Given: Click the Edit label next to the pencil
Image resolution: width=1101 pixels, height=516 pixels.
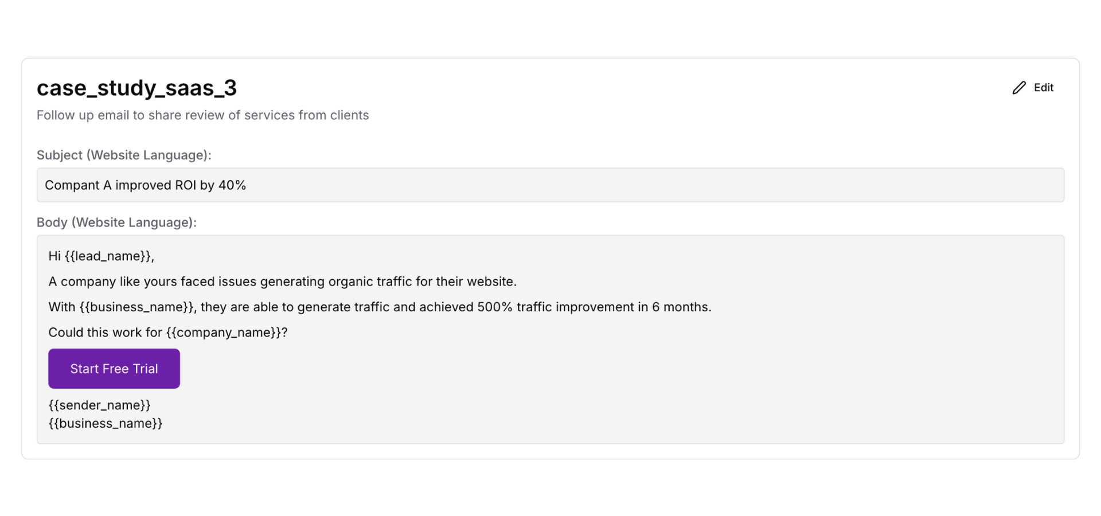Looking at the screenshot, I should click(x=1044, y=87).
